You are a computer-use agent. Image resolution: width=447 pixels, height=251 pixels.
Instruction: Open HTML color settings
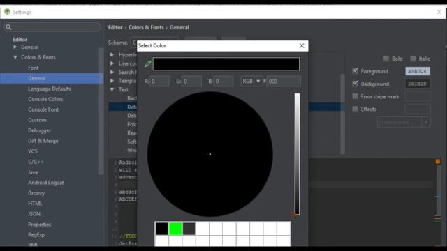35,204
